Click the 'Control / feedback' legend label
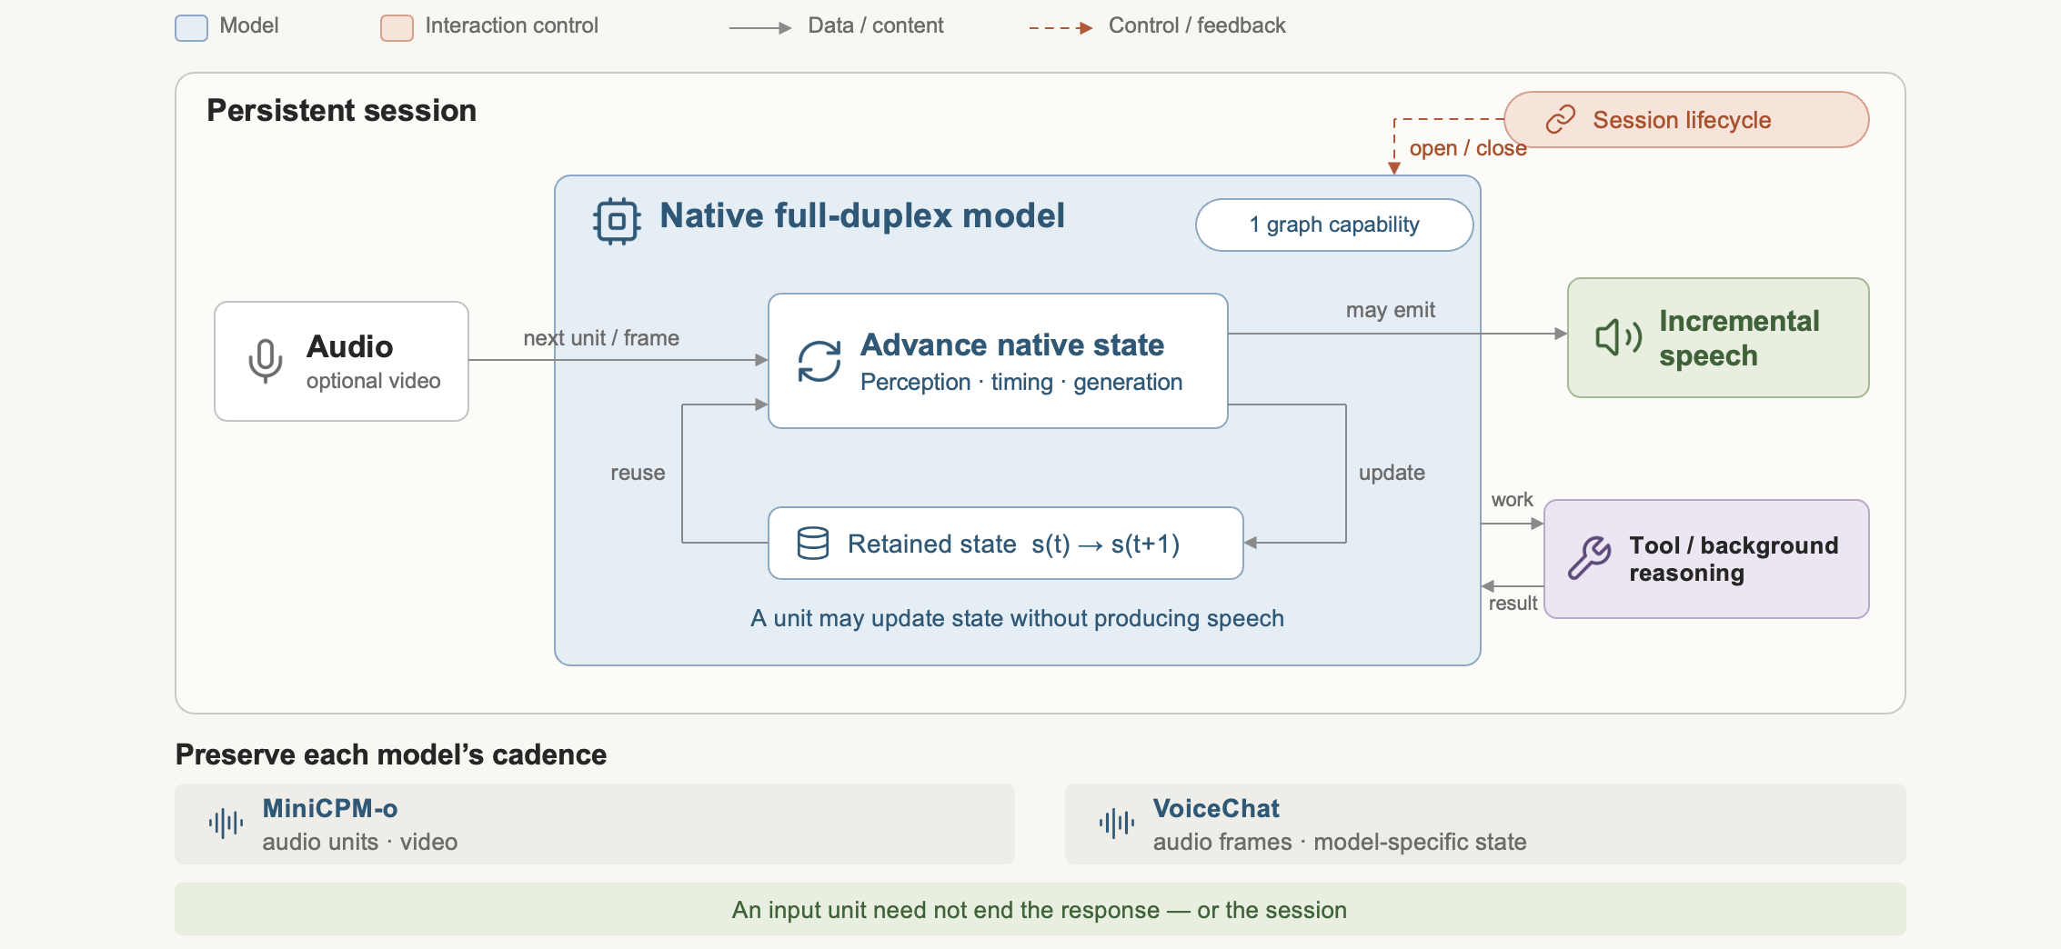Image resolution: width=2061 pixels, height=949 pixels. pyautogui.click(x=1197, y=25)
